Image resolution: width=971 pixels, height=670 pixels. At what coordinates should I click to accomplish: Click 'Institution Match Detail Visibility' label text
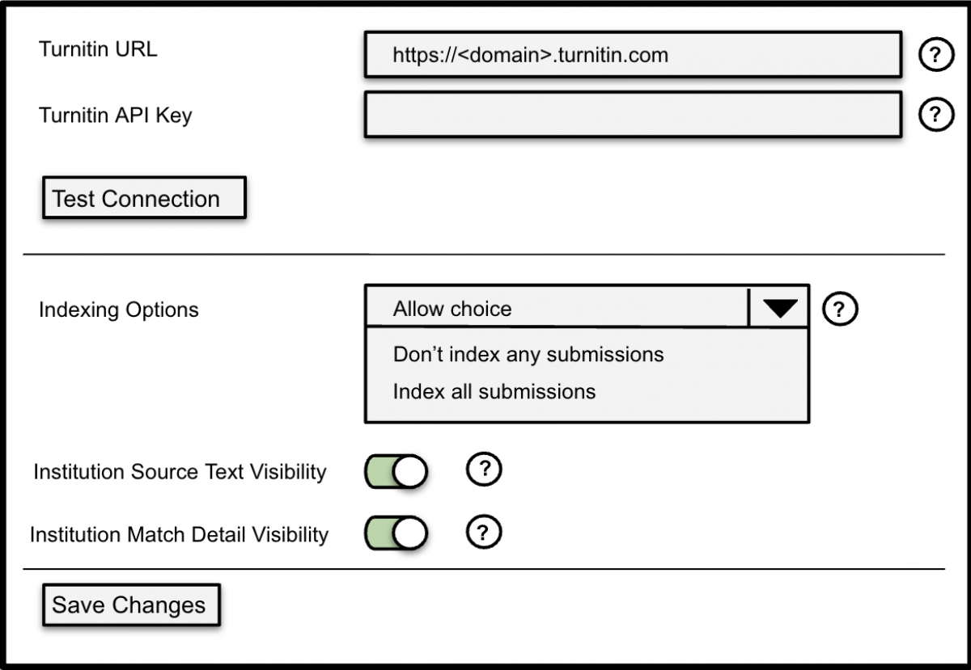pyautogui.click(x=179, y=534)
